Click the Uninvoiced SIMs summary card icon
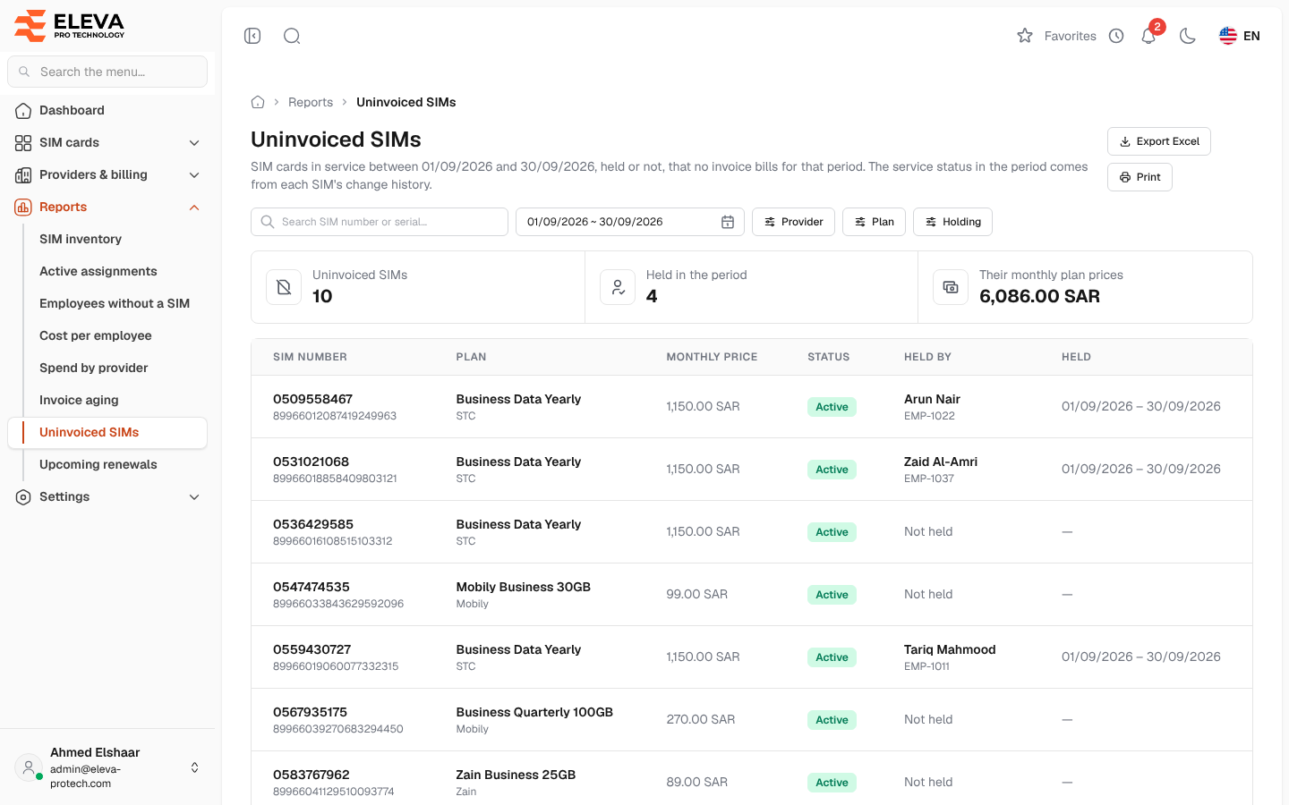1289x805 pixels. (x=284, y=287)
